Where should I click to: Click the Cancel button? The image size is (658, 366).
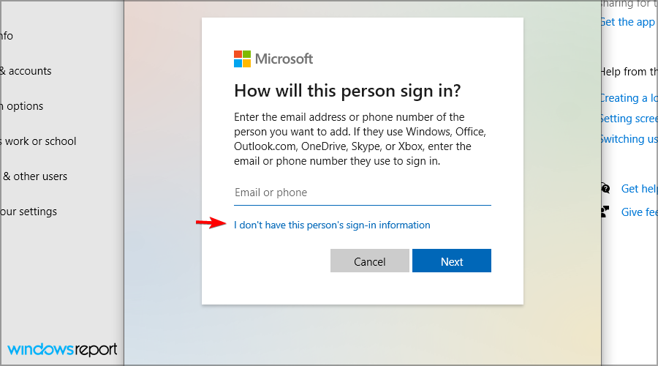pyautogui.click(x=369, y=261)
